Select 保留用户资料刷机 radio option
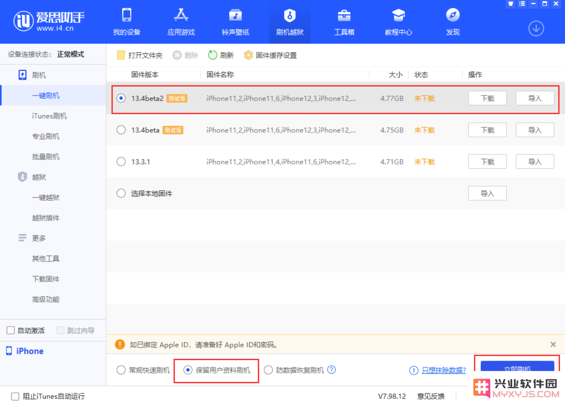The height and width of the screenshot is (405, 565). [188, 370]
